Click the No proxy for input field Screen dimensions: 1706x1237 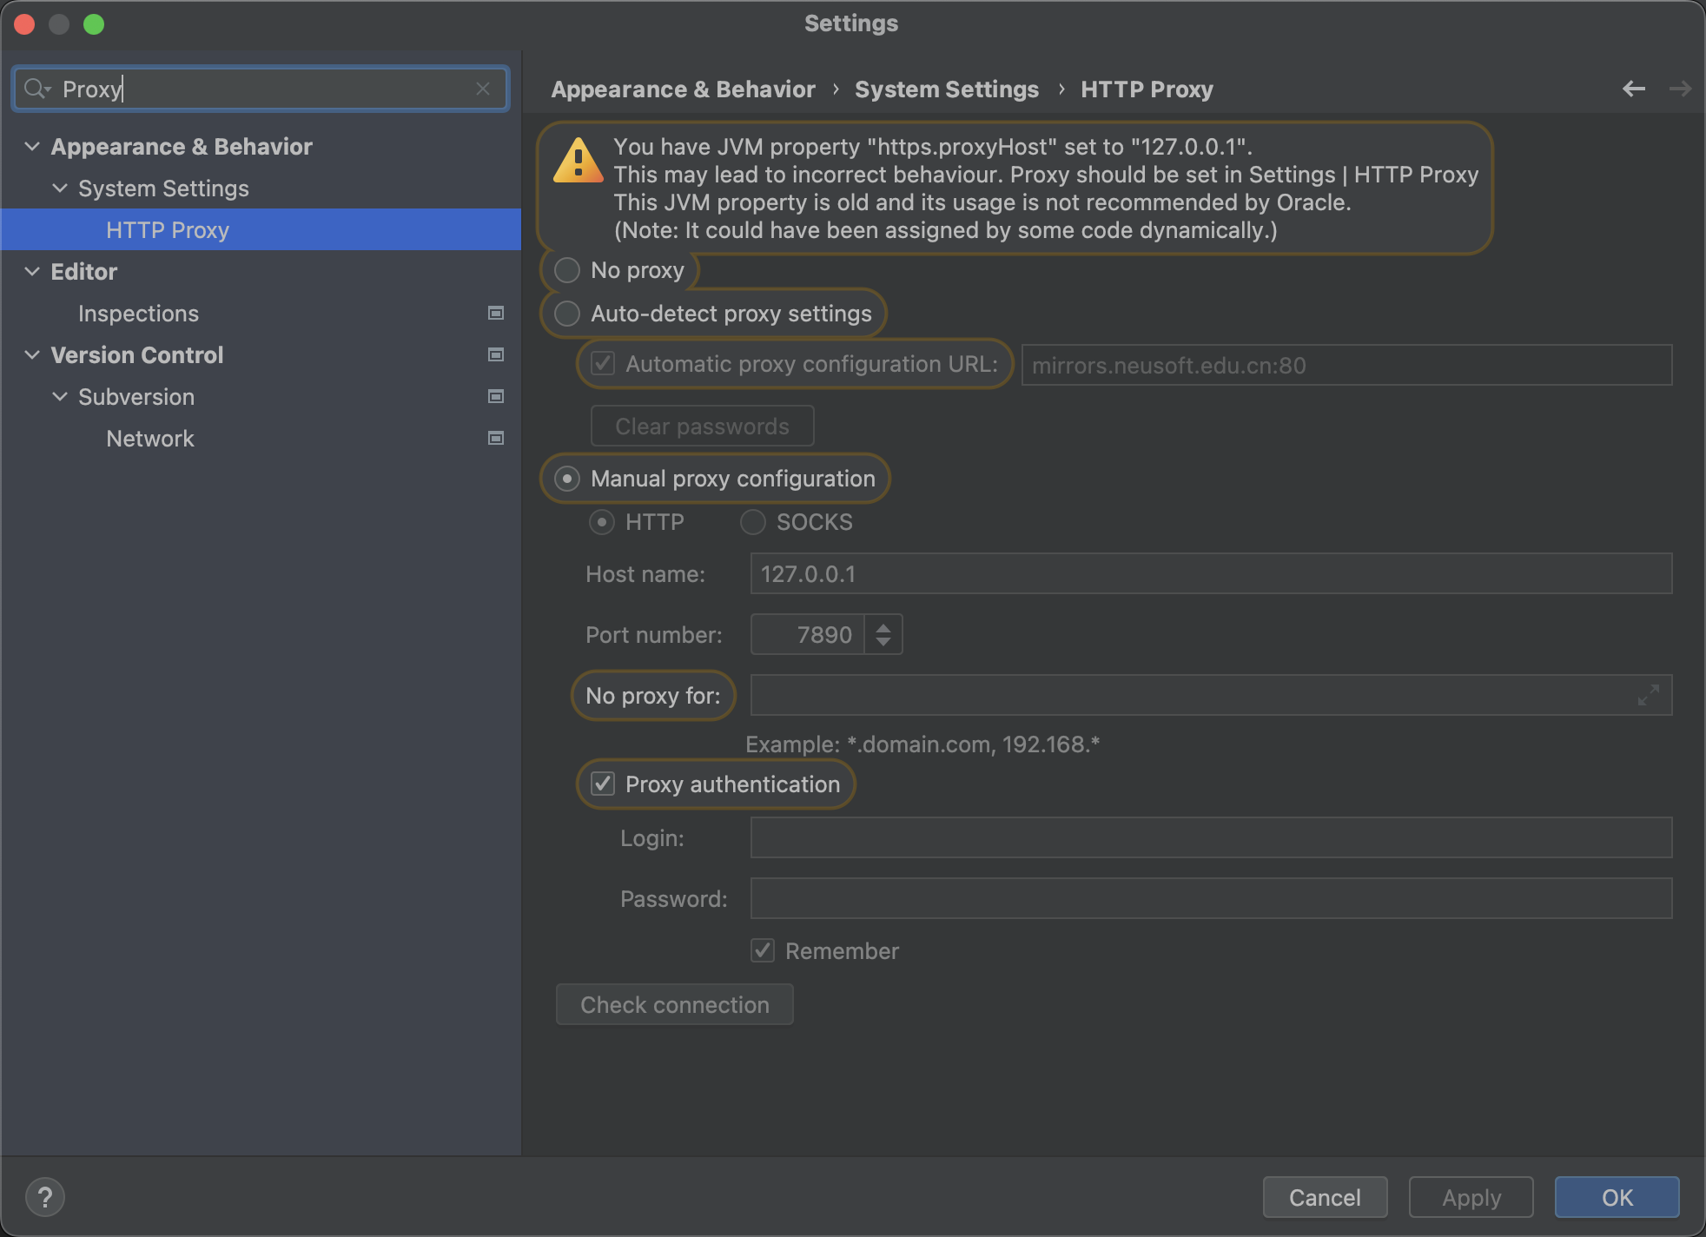point(1211,695)
